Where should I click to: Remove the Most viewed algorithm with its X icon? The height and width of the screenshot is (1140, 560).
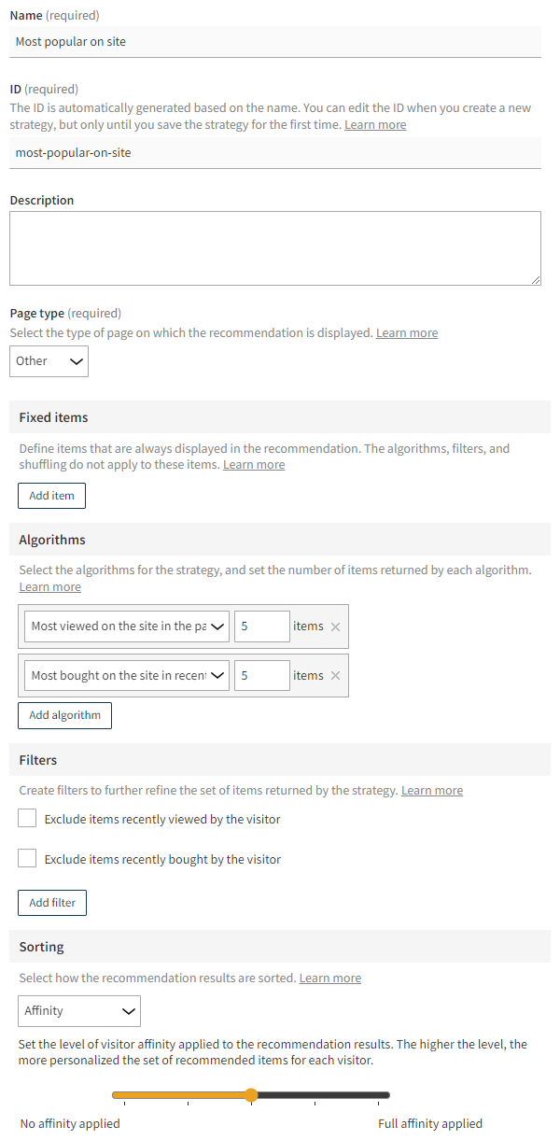pyautogui.click(x=338, y=626)
